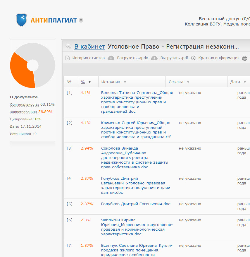The height and width of the screenshot is (257, 250).
Task: Select Выгрузить .pdf
Action: point(174,58)
